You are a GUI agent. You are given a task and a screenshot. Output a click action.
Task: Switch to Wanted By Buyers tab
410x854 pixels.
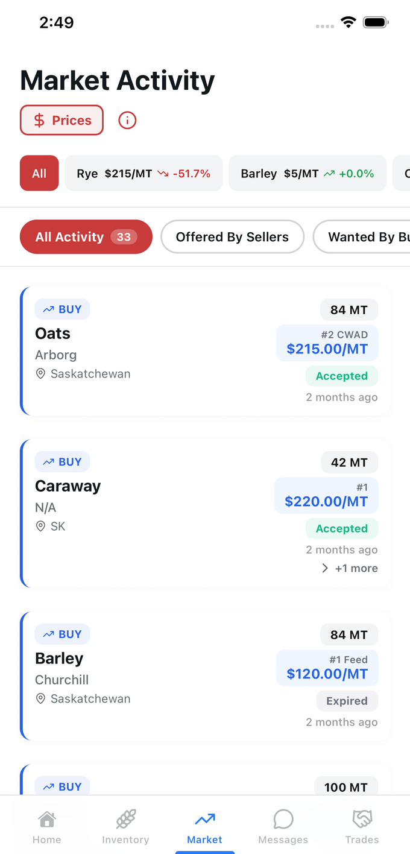point(368,236)
